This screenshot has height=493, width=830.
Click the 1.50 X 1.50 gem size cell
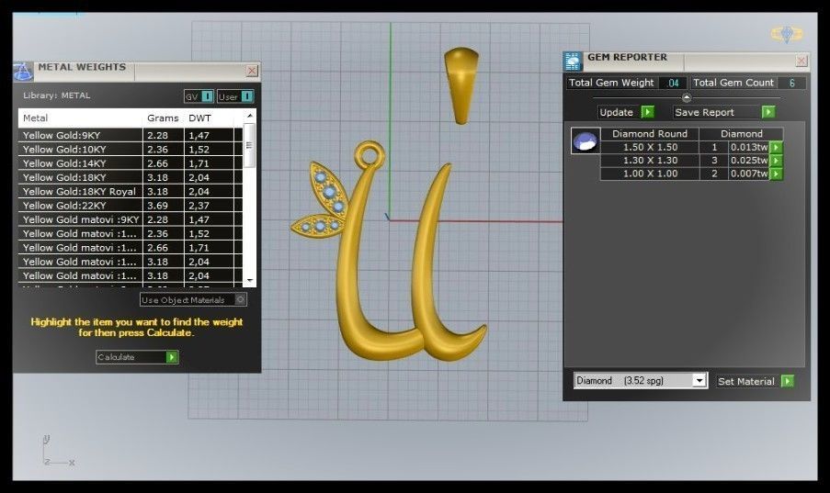pyautogui.click(x=650, y=147)
